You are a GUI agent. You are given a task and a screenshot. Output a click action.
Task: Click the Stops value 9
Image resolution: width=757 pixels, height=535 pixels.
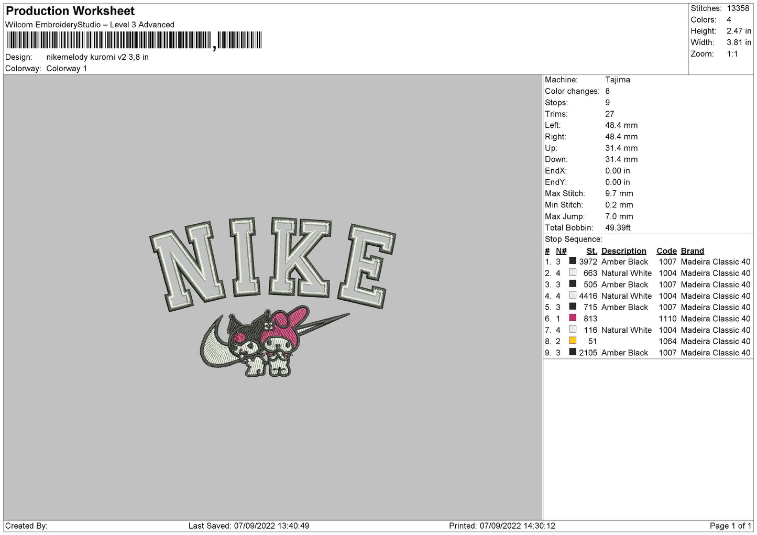click(x=608, y=103)
